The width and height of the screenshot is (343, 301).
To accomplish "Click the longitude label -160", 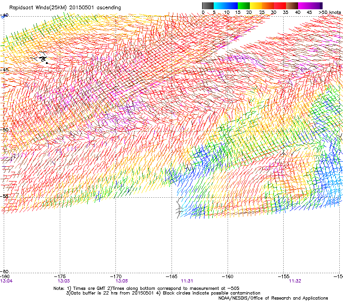I will click(x=228, y=276).
